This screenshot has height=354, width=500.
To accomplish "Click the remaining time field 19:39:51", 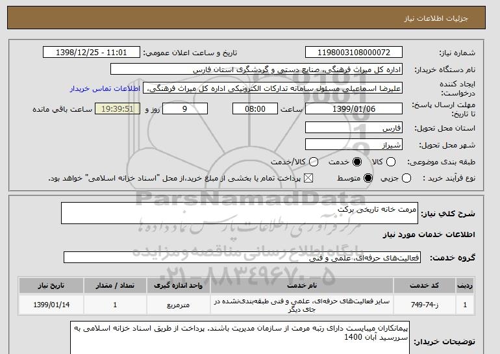I will (118, 108).
